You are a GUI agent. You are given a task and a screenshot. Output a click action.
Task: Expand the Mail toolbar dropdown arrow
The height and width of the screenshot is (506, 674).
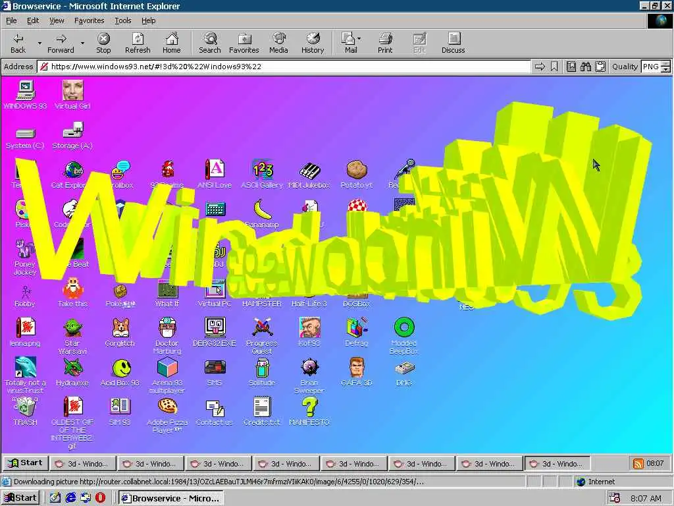pos(359,39)
